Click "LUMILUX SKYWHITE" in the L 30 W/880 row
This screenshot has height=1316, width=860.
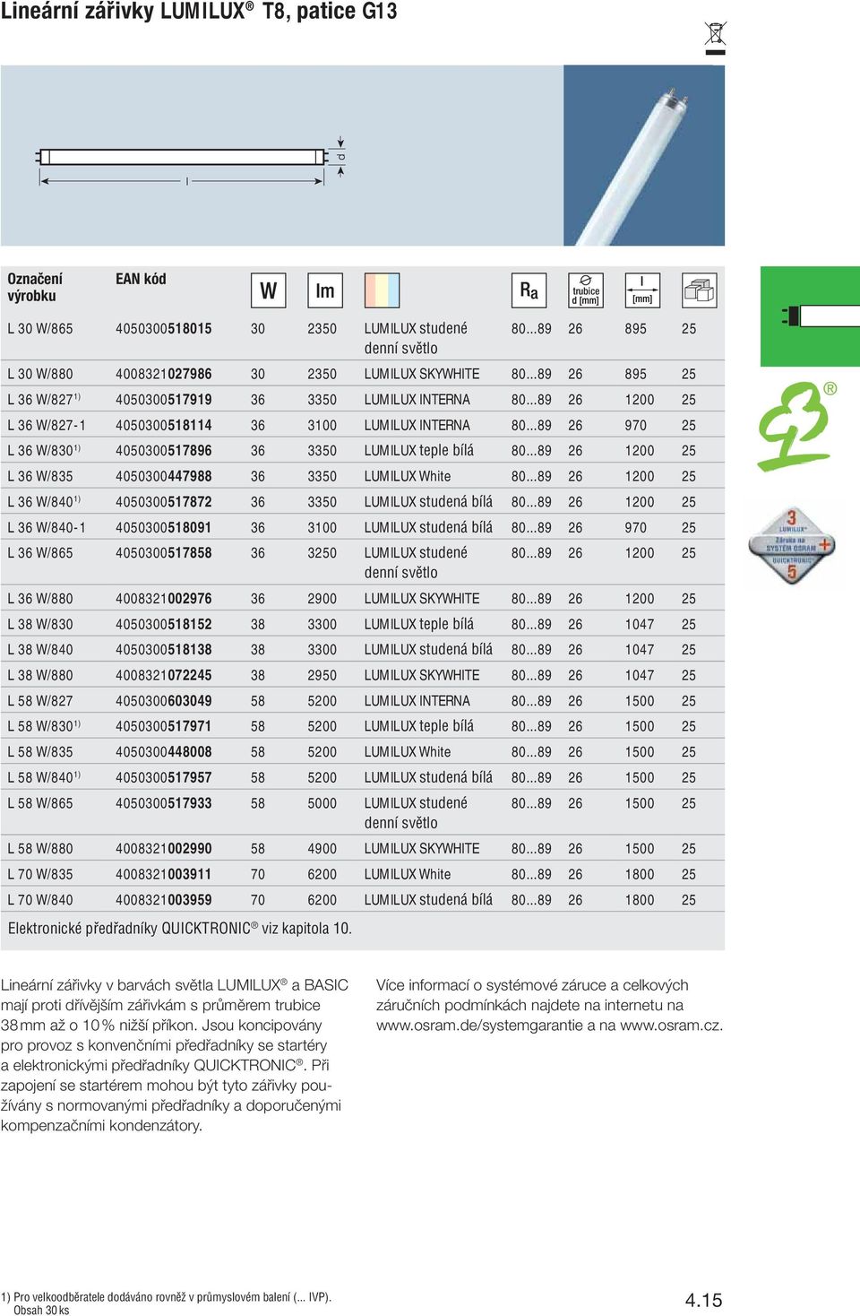[x=422, y=374]
